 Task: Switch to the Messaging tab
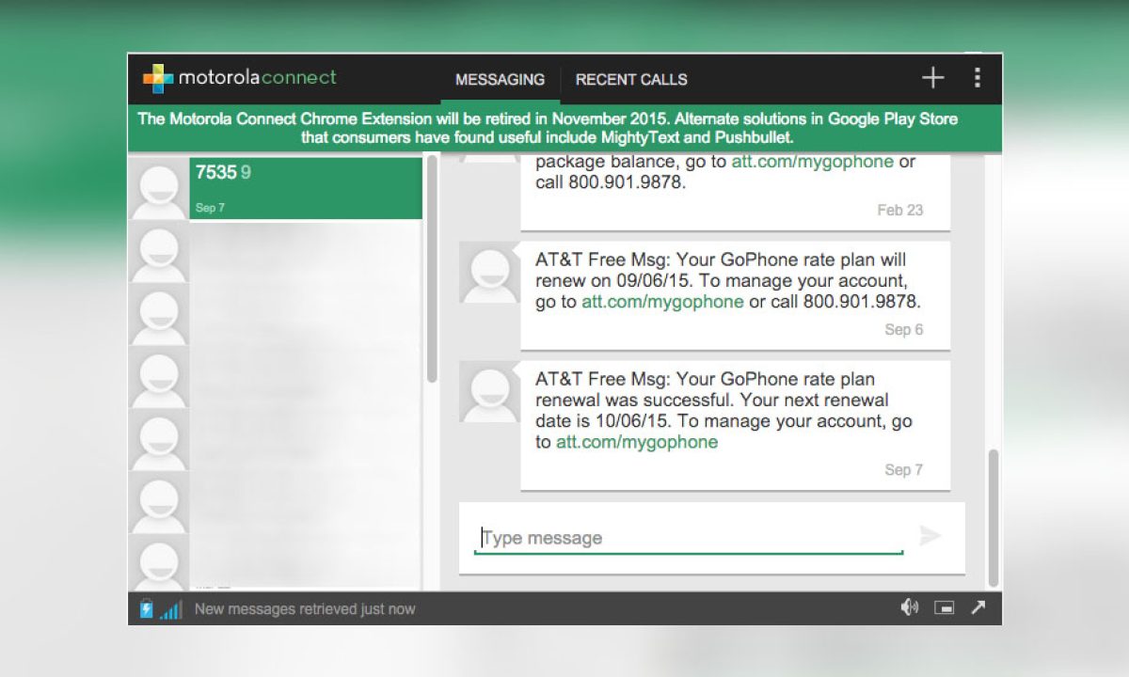(500, 80)
